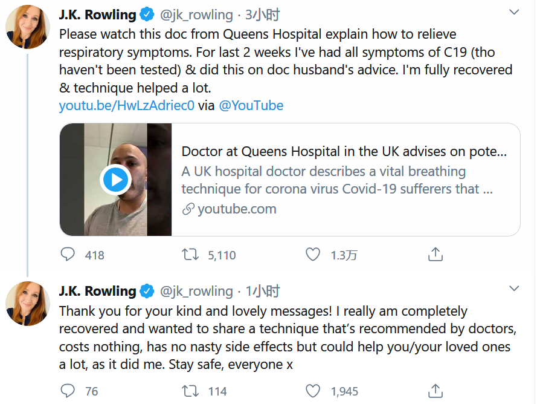Retweet the first tweet with 5,110 retweets
The width and height of the screenshot is (540, 404).
point(191,255)
